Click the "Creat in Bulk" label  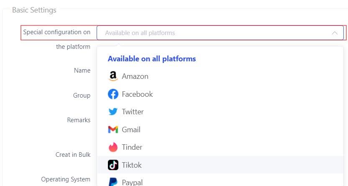click(x=73, y=155)
